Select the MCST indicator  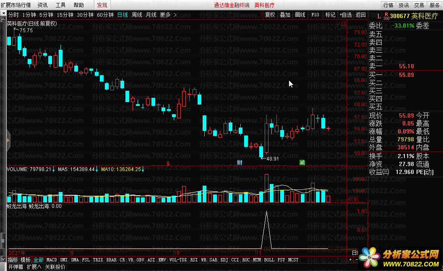point(293,260)
